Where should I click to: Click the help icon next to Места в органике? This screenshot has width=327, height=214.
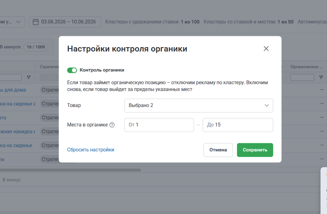[x=112, y=125]
